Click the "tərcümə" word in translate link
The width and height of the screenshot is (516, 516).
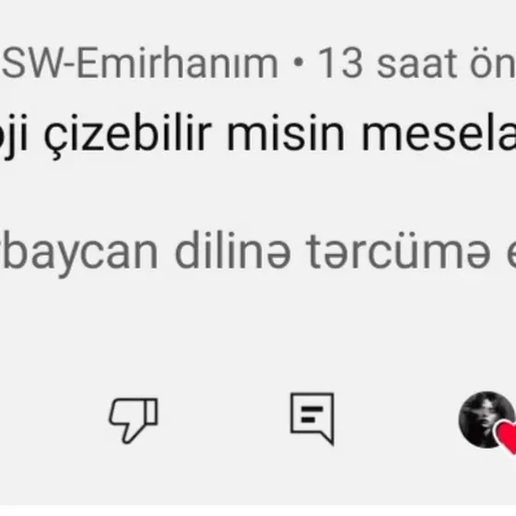(398, 252)
